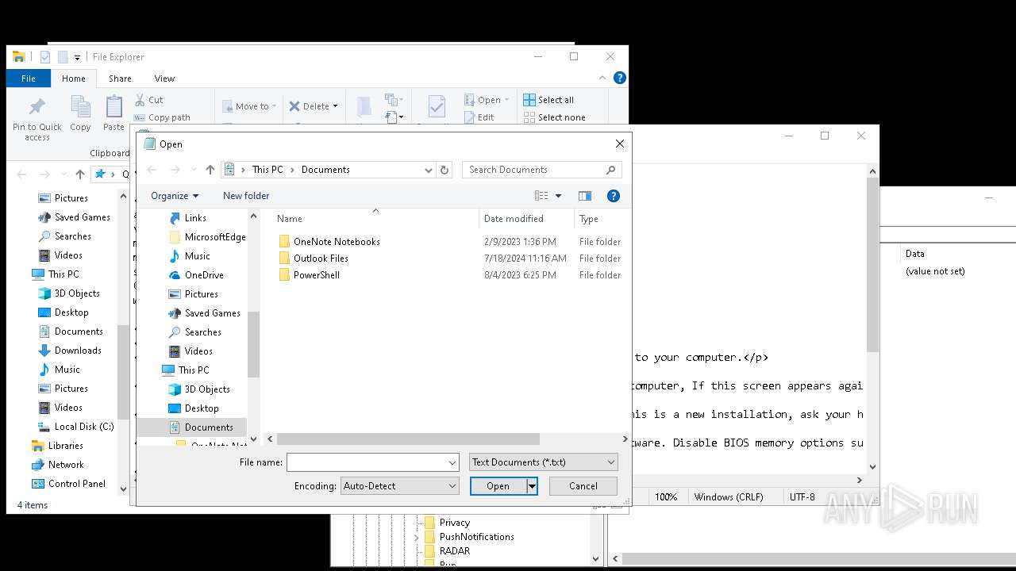The image size is (1016, 571).
Task: Click the Windows (CRLF) status bar entry
Action: (x=729, y=497)
